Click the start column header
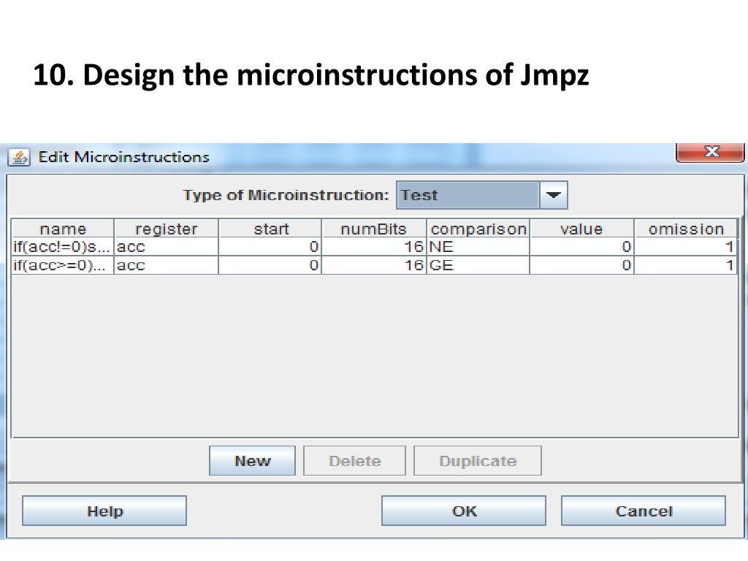The height and width of the screenshot is (561, 748). pos(270,229)
